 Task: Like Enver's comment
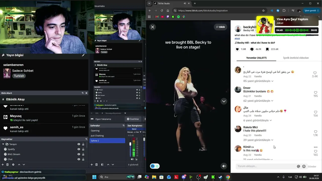(315, 93)
